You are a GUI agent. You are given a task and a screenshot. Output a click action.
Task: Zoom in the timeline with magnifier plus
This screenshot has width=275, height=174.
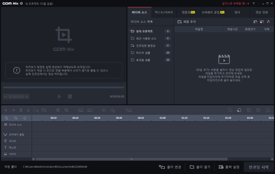click(6, 118)
